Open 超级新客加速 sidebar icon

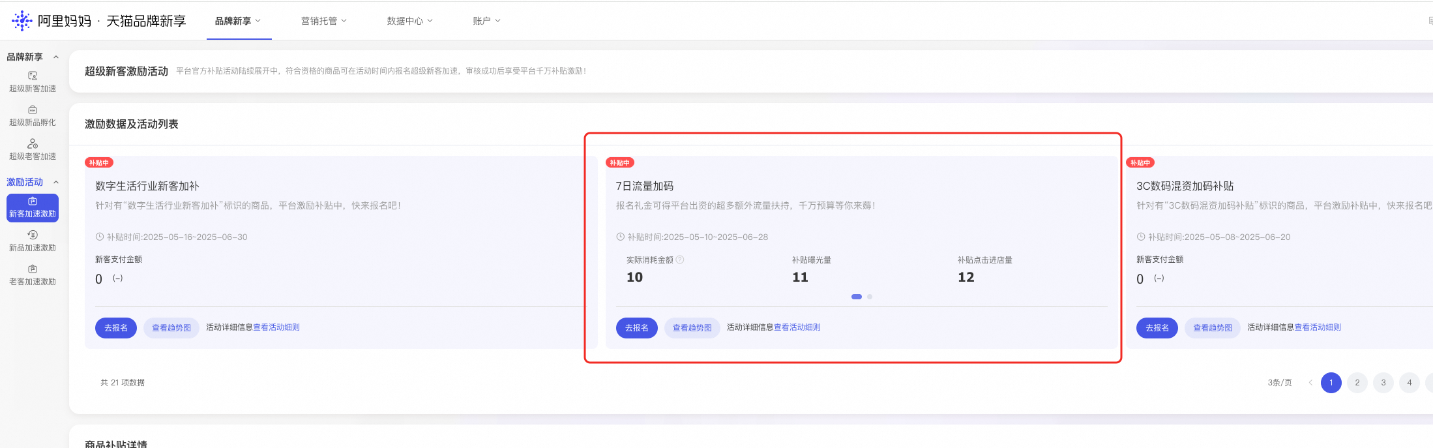33,76
